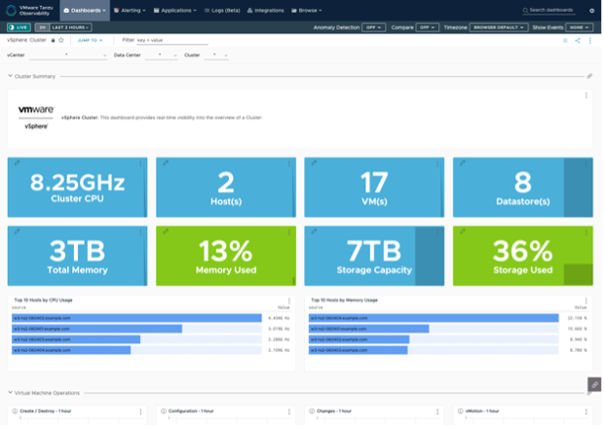Toggle Anomaly Detection OFF switch
This screenshot has width=604, height=428.
click(x=374, y=27)
